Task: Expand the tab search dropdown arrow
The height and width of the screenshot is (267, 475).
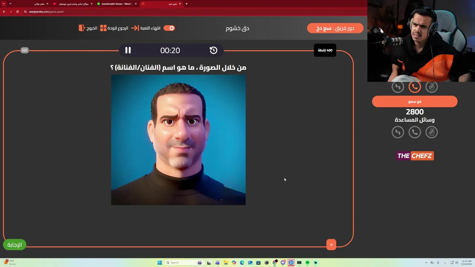Action: pyautogui.click(x=4, y=4)
